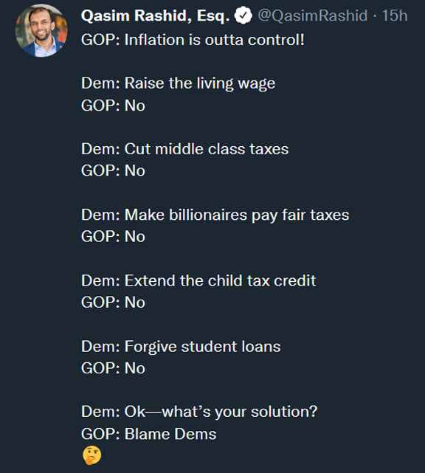The width and height of the screenshot is (425, 473).
Task: Click the 'GOP: Blame Dems' line
Action: [x=149, y=434]
